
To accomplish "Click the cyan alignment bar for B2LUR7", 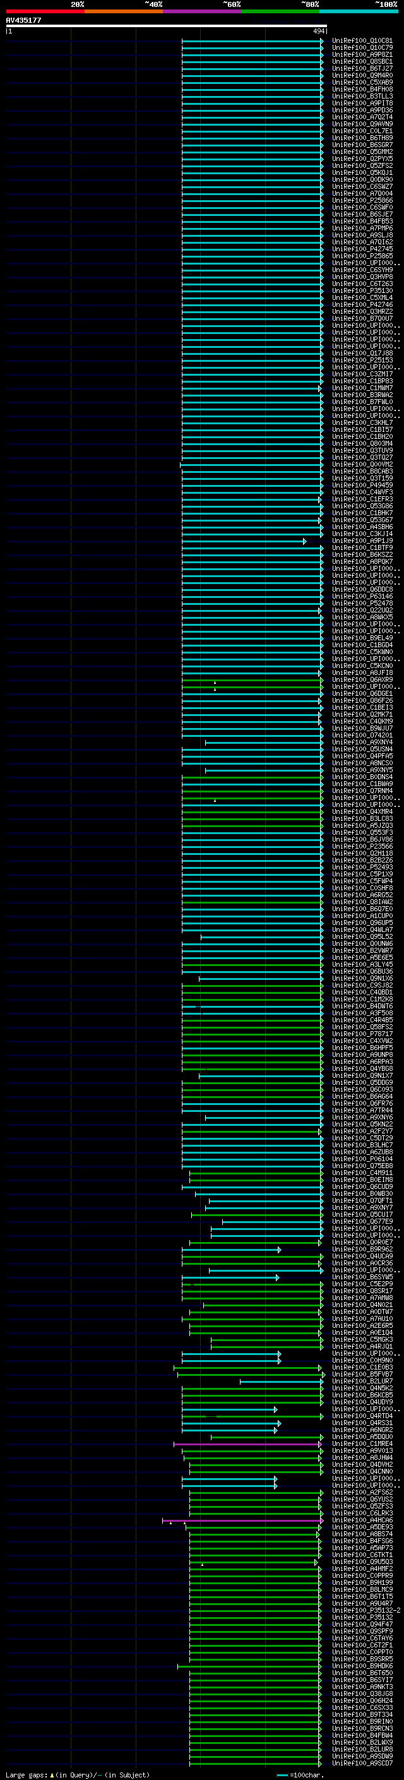I will pos(282,1382).
